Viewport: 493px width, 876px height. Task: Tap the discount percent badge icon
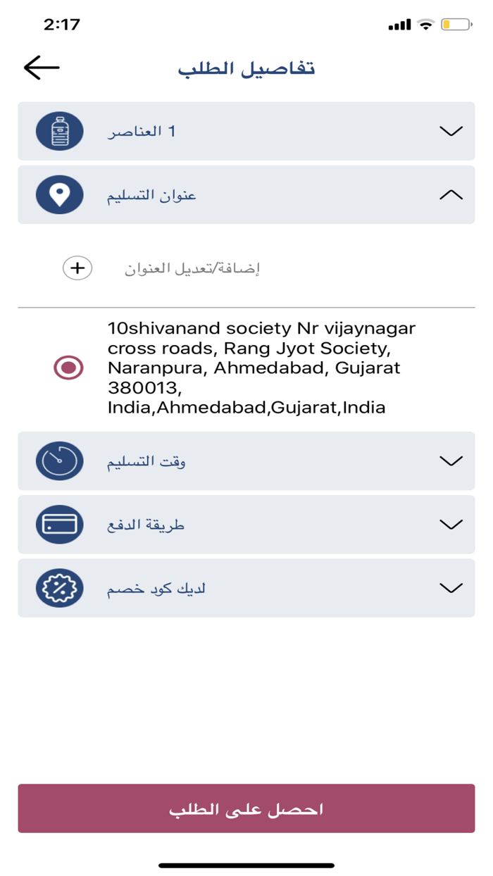60,588
